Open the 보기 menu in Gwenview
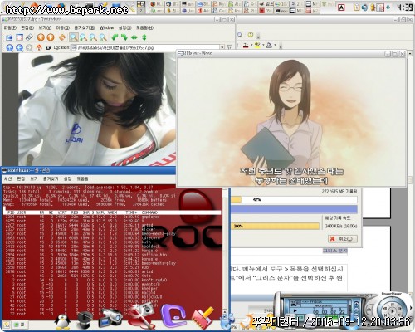This screenshot has height=332, width=415. (x=45, y=28)
